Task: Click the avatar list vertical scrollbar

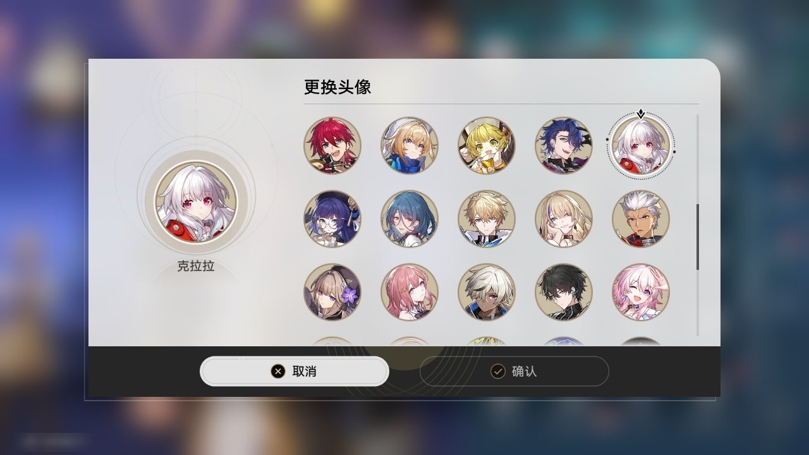Action: tap(698, 237)
